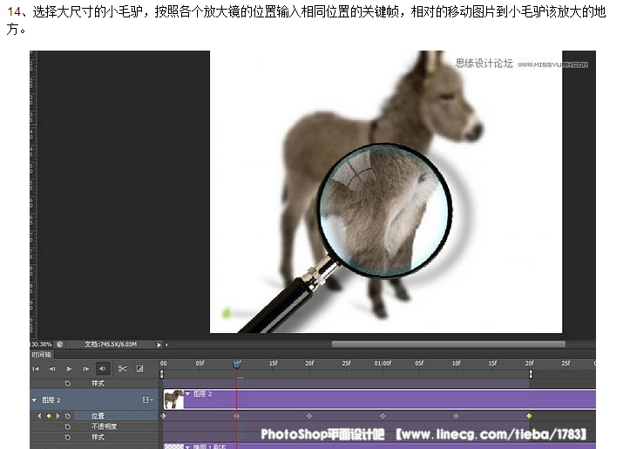The image size is (630, 449).
Task: Click the 图层 2 clip thumbnail of donkey
Action: [x=173, y=399]
